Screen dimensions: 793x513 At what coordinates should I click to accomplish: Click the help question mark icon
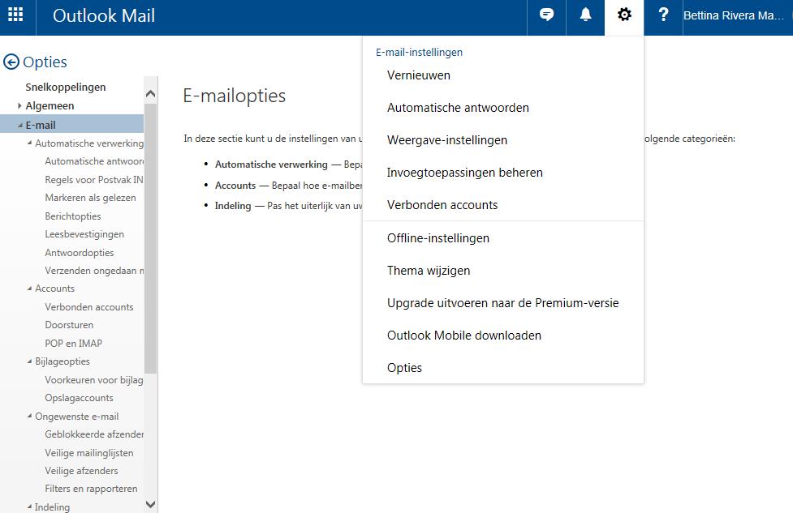[x=663, y=15]
